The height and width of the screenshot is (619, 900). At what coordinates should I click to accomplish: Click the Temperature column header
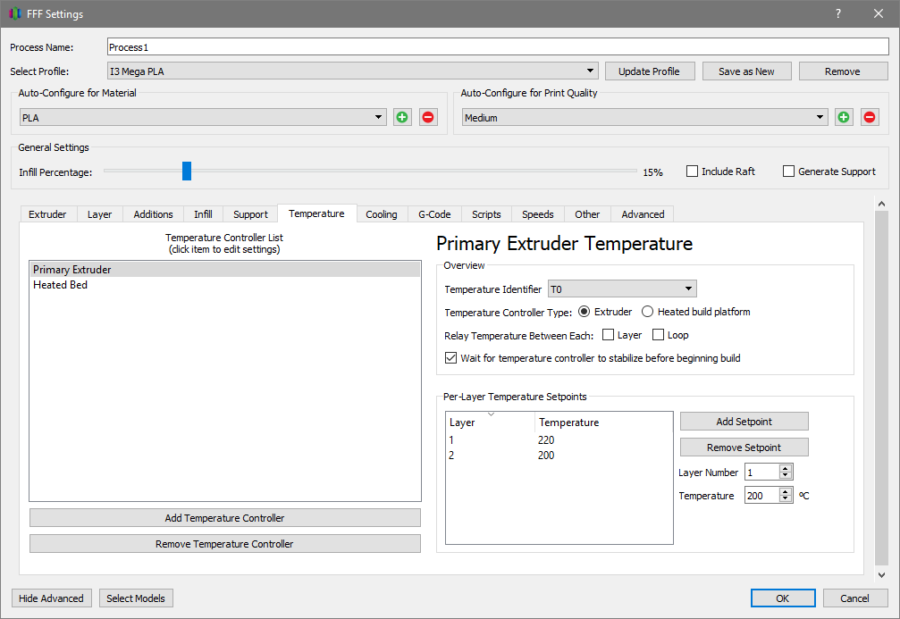pyautogui.click(x=603, y=422)
